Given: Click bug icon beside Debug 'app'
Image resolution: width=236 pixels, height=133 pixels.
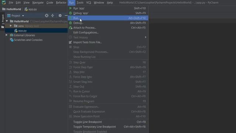Looking at the screenshot, I should [70, 13].
